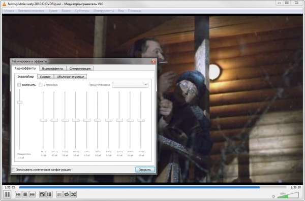Close the Регулировки и эффекты dialog
This screenshot has width=305, height=201.
(154, 61)
